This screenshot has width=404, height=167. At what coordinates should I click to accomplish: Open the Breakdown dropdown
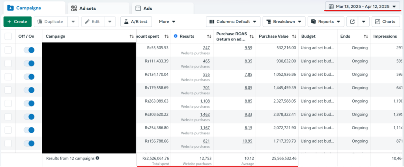(284, 22)
